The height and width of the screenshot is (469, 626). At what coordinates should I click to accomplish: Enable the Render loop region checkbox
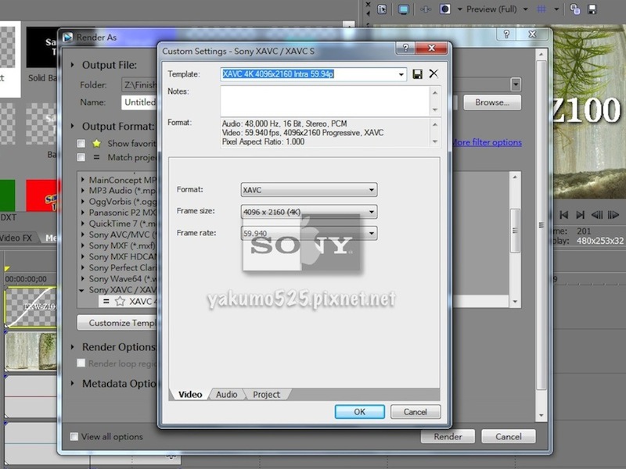pyautogui.click(x=81, y=363)
